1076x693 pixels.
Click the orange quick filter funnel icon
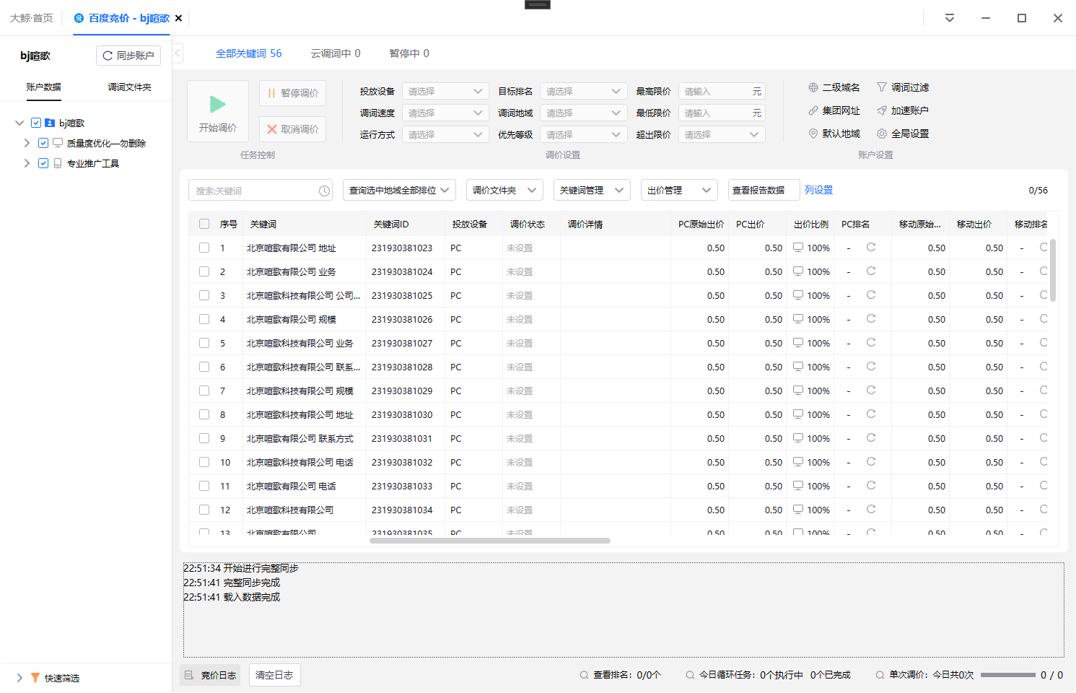pyautogui.click(x=35, y=678)
